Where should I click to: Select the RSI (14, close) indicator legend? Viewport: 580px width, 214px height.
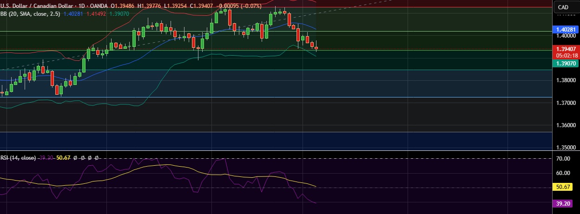coord(18,158)
